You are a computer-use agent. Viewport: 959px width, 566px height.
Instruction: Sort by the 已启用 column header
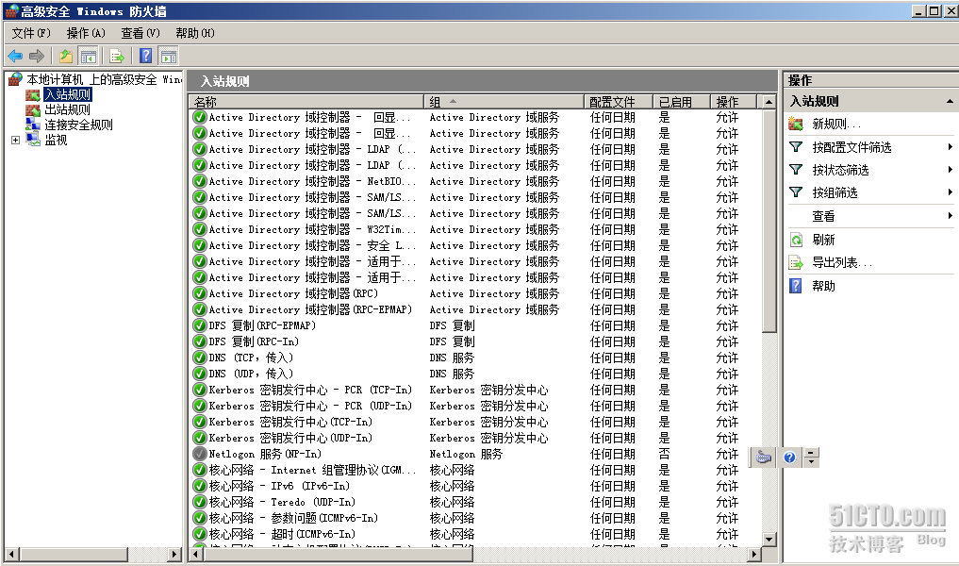pos(682,102)
